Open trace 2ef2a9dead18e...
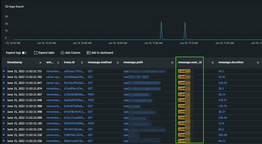Screen dimensions: 262x144 [x=74, y=77]
